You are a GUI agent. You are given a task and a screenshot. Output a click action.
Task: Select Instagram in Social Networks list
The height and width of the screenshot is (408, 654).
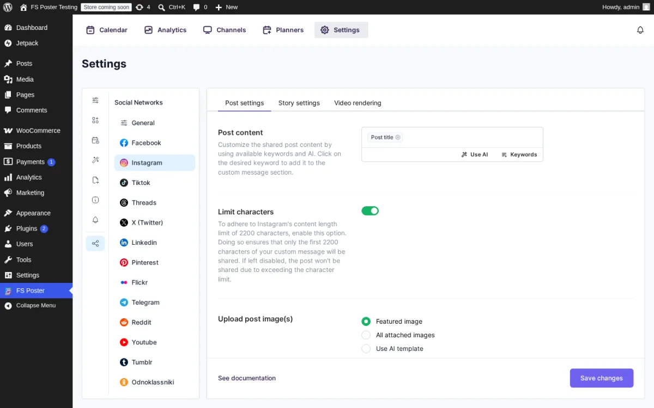(155, 163)
